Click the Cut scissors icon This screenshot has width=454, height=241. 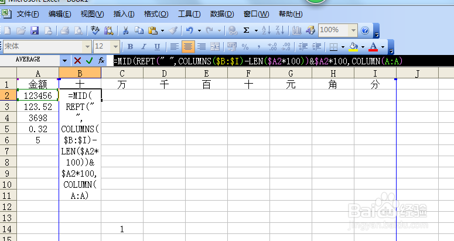coord(125,30)
